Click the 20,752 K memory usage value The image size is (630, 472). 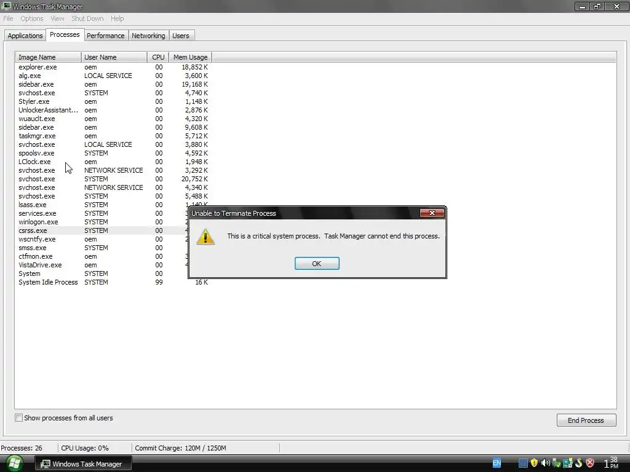point(194,179)
